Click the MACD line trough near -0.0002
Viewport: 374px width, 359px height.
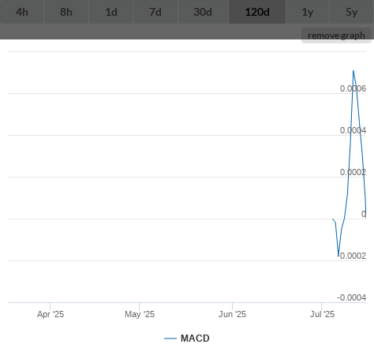coord(338,255)
